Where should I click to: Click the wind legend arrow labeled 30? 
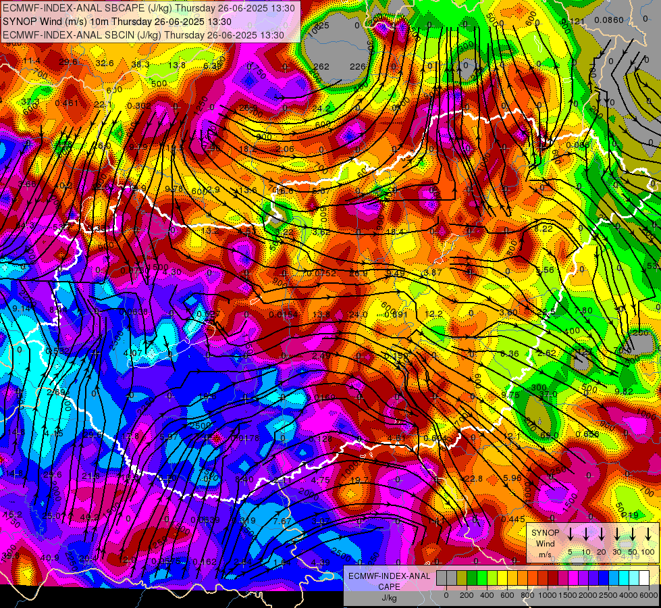coord(616,534)
